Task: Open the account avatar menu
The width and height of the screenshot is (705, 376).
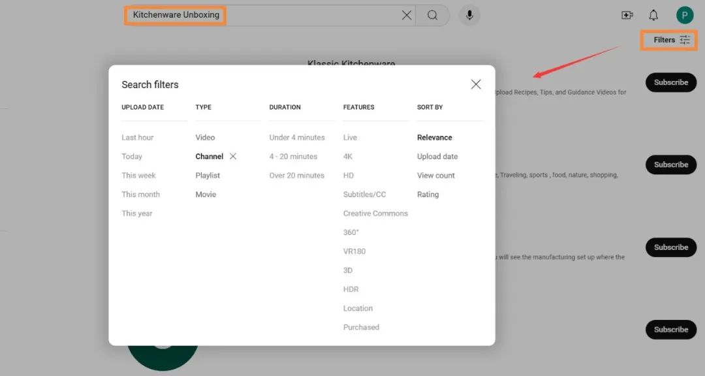Action: click(684, 15)
